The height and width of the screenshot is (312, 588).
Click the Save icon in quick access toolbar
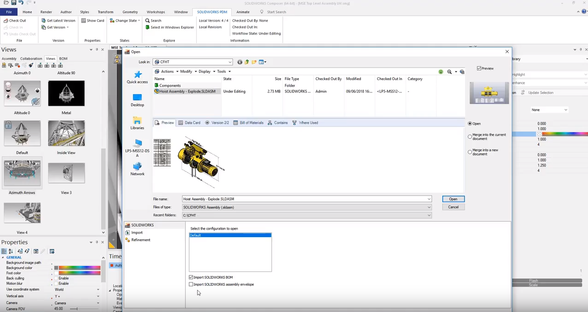point(13,3)
